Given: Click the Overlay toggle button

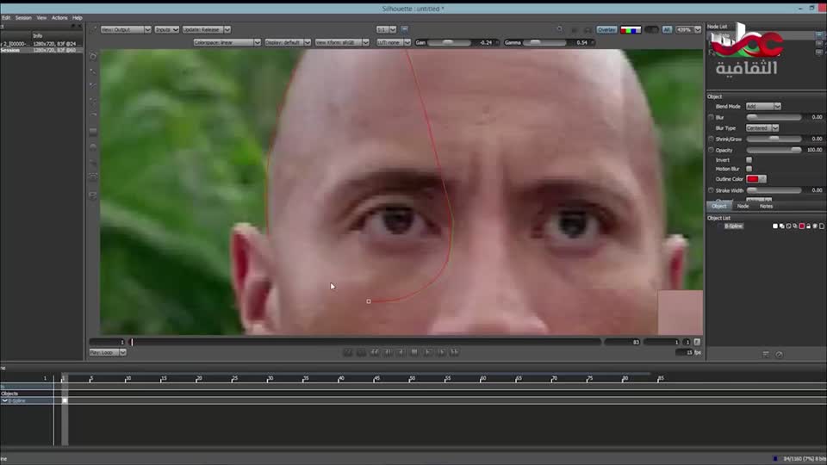Looking at the screenshot, I should pos(606,29).
